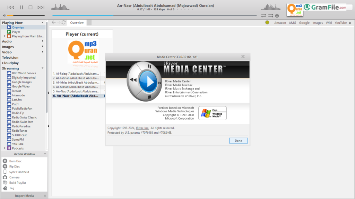The width and height of the screenshot is (355, 199).
Task: Toggle repeat playback mode icon
Action: point(263,16)
